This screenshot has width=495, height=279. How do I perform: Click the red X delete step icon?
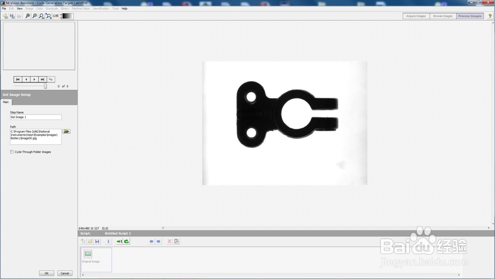169,241
